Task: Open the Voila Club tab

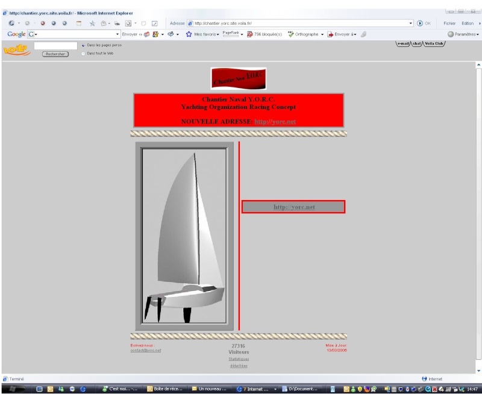Action: click(434, 43)
